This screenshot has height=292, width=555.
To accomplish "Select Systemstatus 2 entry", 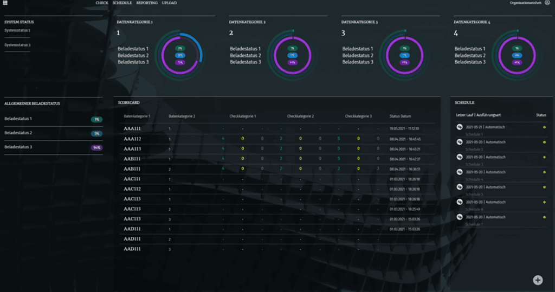I will (x=17, y=45).
